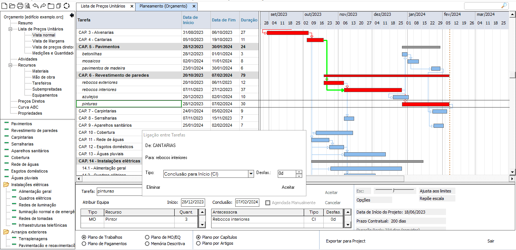
Task: Click the green icon beside Revestimento de paredes
Action: pos(6,130)
